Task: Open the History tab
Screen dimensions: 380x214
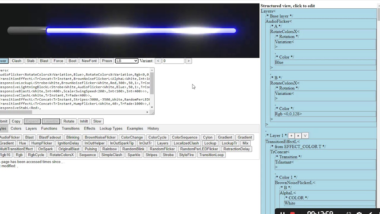Action: pyautogui.click(x=153, y=128)
